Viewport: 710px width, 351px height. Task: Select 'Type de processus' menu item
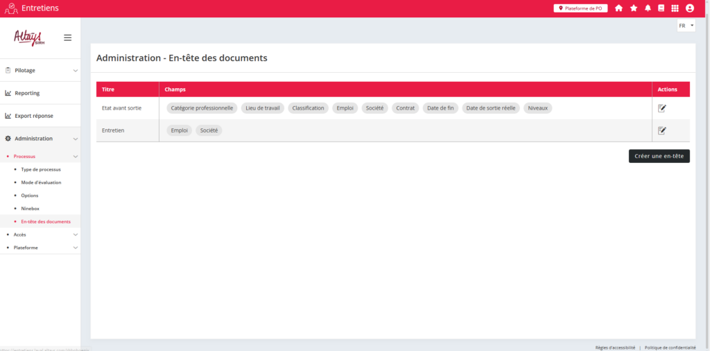click(x=41, y=169)
